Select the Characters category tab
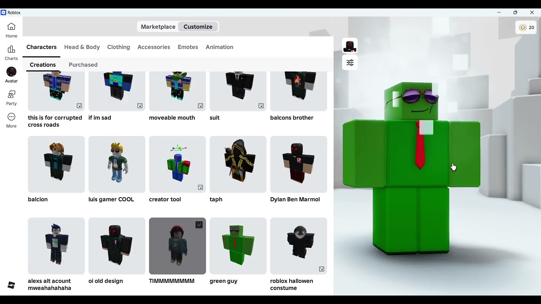This screenshot has width=541, height=304. tap(41, 47)
